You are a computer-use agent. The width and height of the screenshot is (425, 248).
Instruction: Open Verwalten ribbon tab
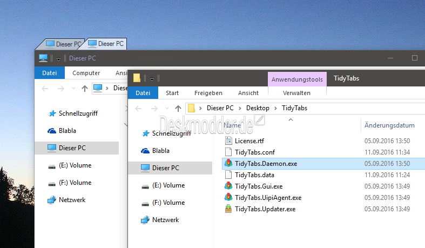point(296,93)
